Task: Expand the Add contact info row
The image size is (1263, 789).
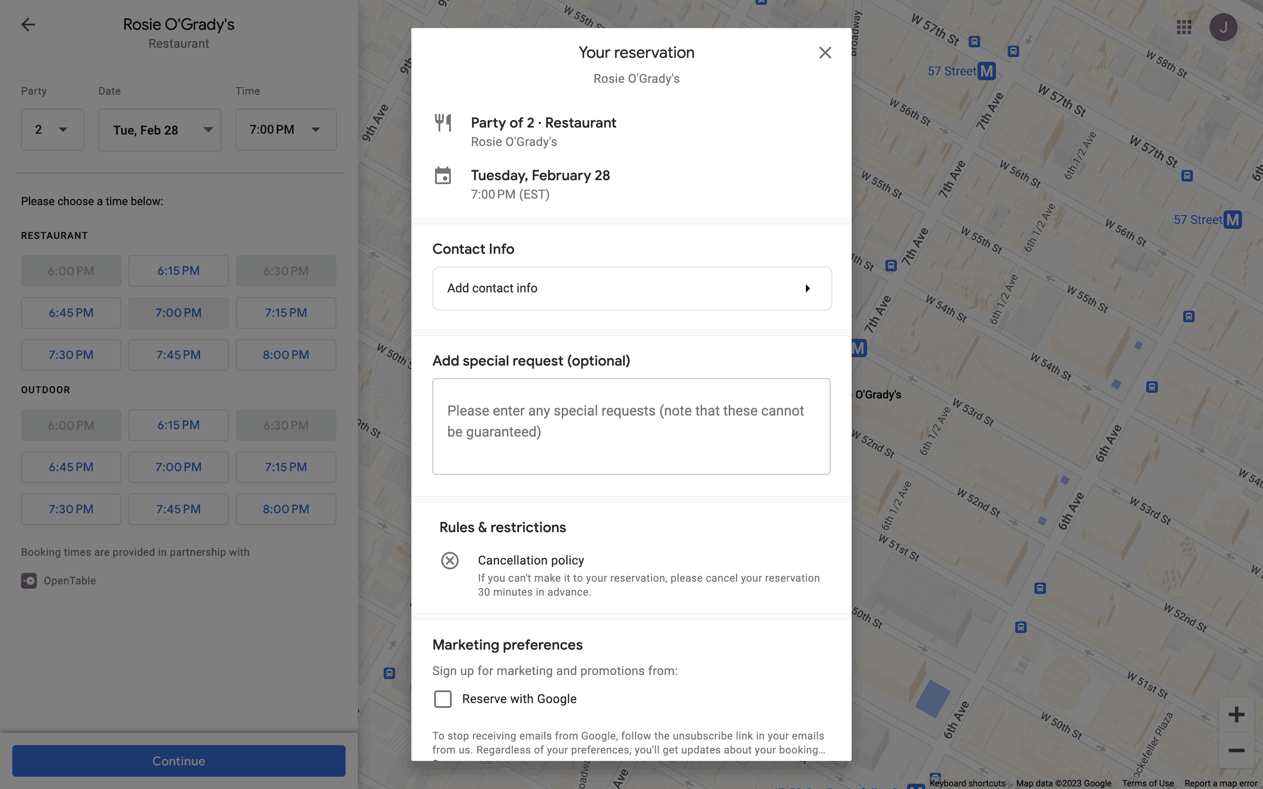Action: click(x=631, y=288)
